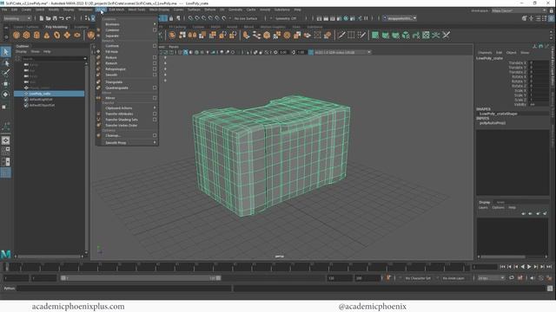
Task: Select LowPoly_crate in the Outliner
Action: [x=50, y=94]
